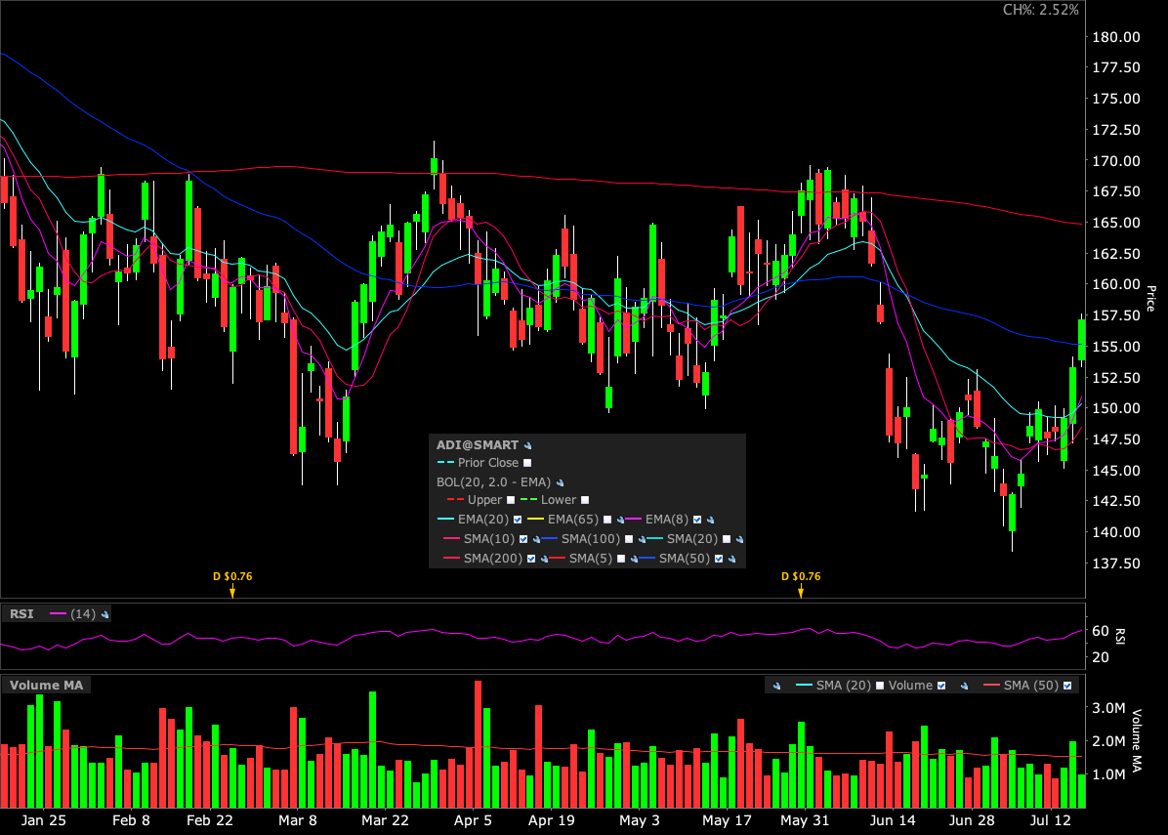Enable the Bollinger Upper band checkbox
This screenshot has height=835, width=1168.
tap(511, 500)
